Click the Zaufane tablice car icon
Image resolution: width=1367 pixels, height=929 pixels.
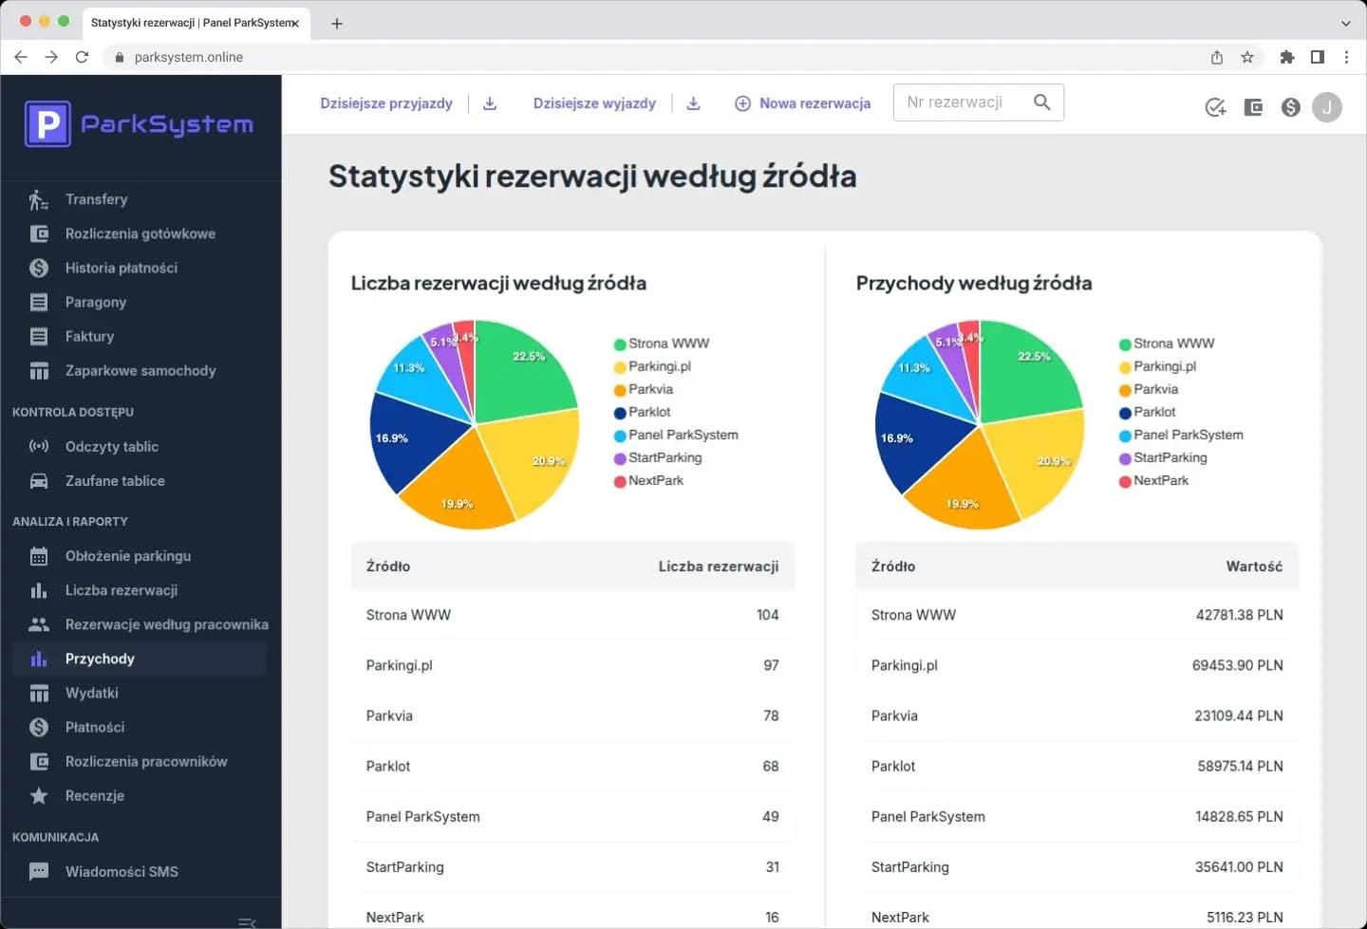[39, 481]
